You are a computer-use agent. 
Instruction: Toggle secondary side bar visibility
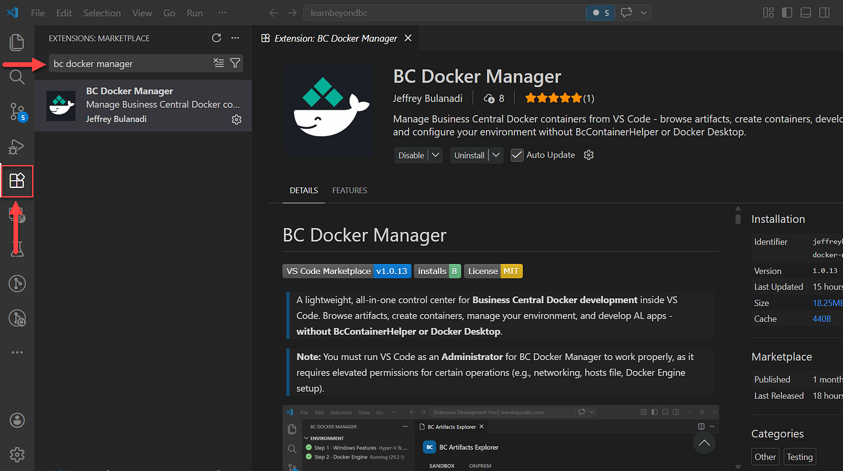point(824,13)
